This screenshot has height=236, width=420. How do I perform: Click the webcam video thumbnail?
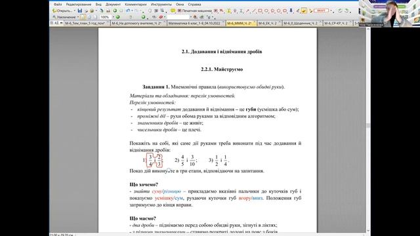pos(389,13)
